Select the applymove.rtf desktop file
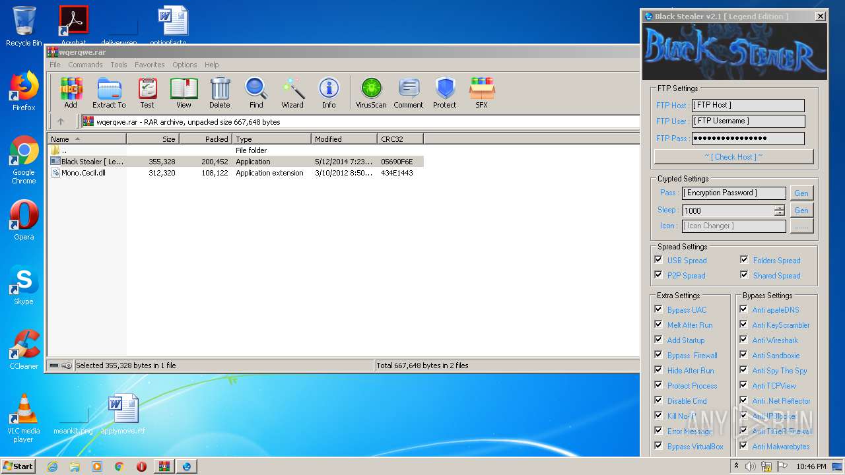The image size is (845, 475). 123,414
